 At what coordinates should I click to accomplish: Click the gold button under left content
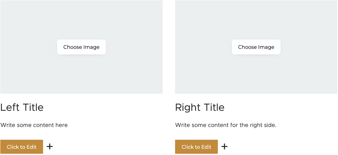coord(22,147)
